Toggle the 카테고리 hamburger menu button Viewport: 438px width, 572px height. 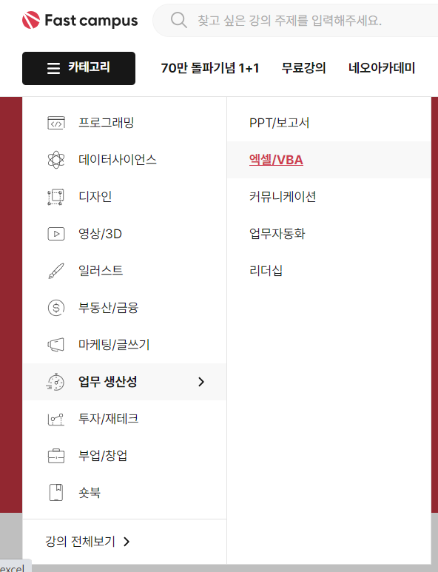(x=78, y=68)
